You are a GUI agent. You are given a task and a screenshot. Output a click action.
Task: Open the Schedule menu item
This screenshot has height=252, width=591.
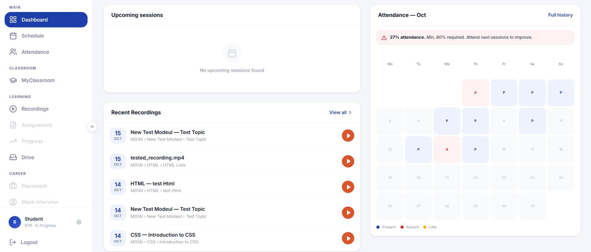pyautogui.click(x=46, y=36)
